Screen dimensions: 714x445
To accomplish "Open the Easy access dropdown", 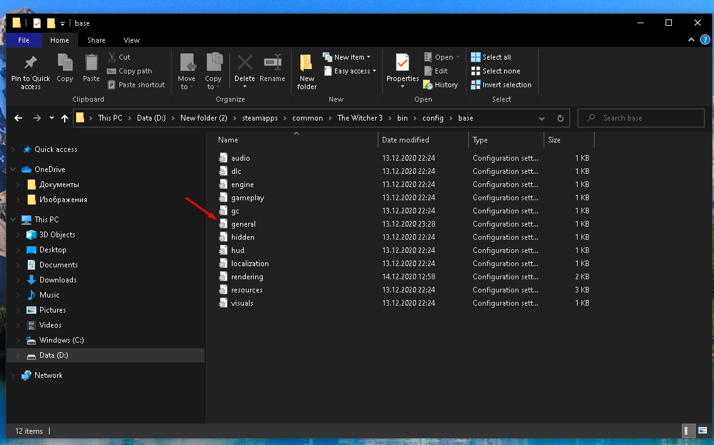I will (349, 71).
